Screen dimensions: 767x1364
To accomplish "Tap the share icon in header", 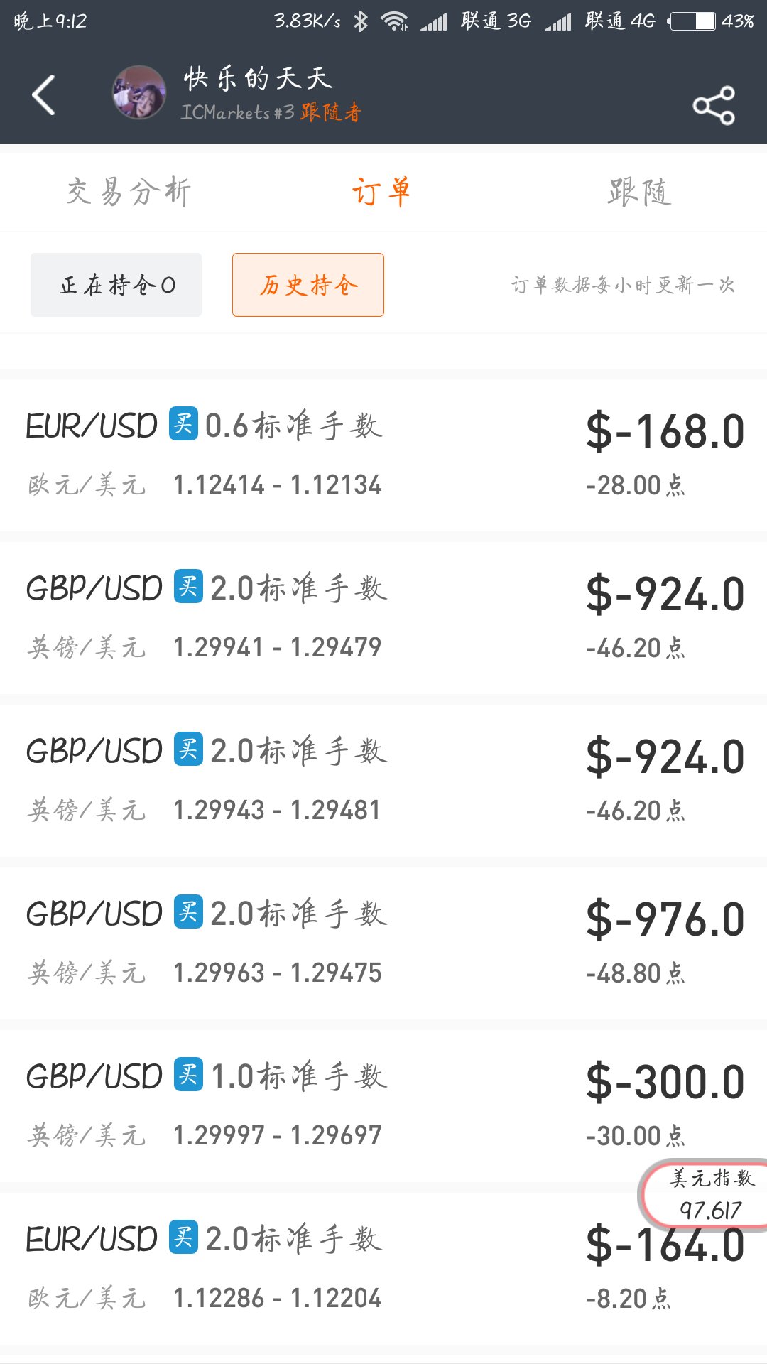I will tap(713, 106).
